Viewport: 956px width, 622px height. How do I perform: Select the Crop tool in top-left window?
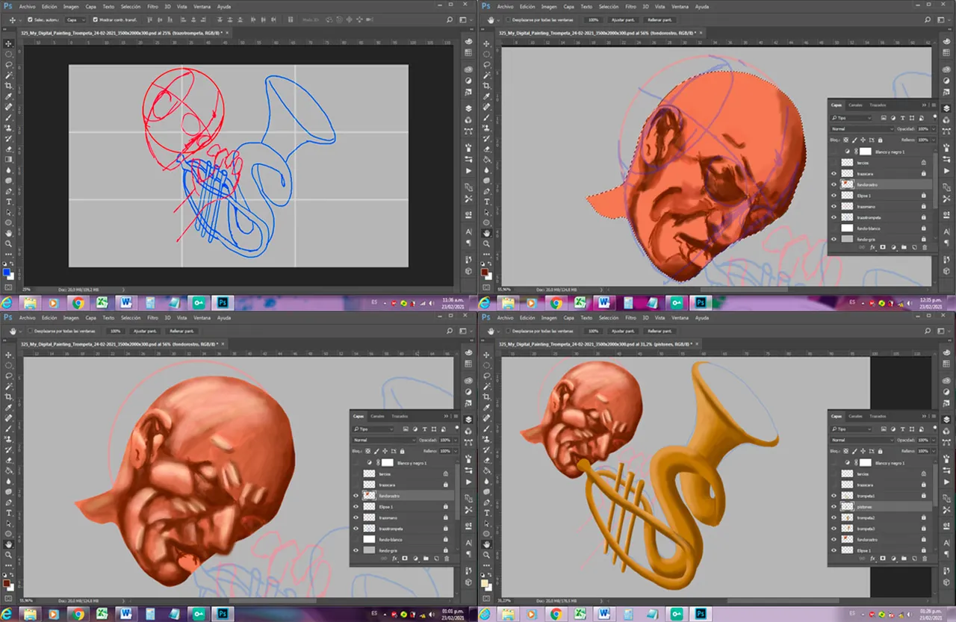(x=8, y=86)
